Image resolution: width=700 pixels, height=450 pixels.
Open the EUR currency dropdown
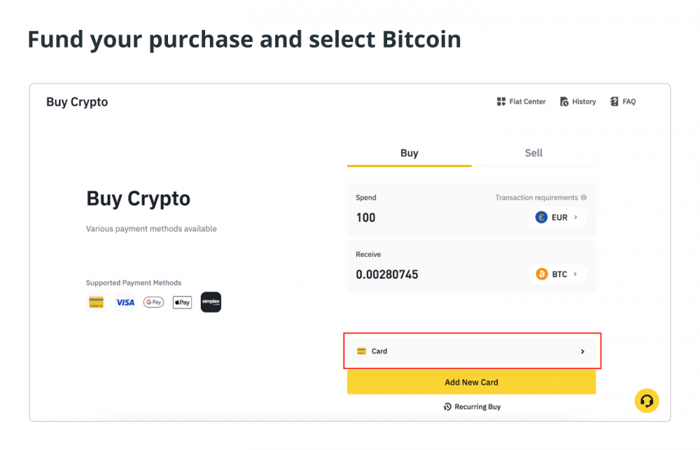[x=556, y=218]
